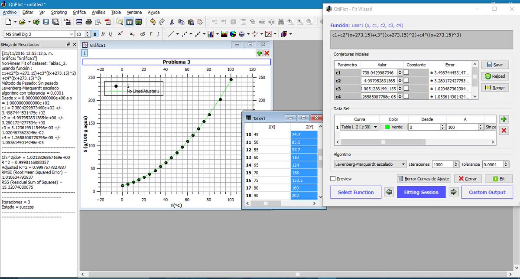
Task: Open the Análisis menu
Action: 99,12
